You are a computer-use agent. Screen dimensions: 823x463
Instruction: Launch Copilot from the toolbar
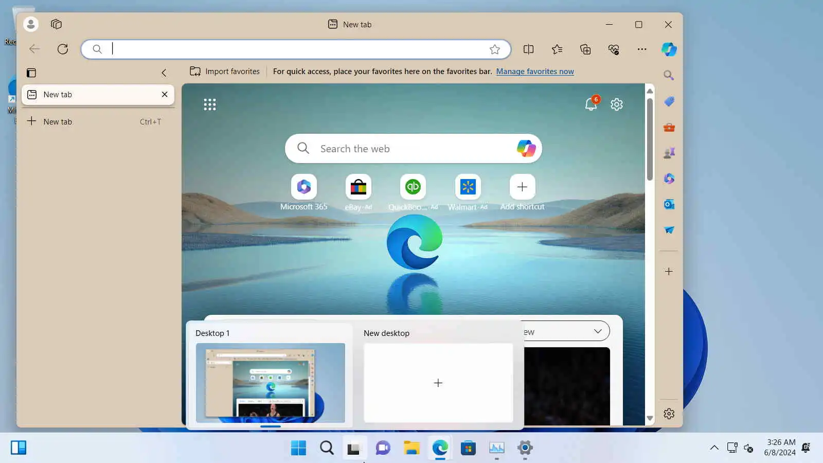[x=669, y=49]
